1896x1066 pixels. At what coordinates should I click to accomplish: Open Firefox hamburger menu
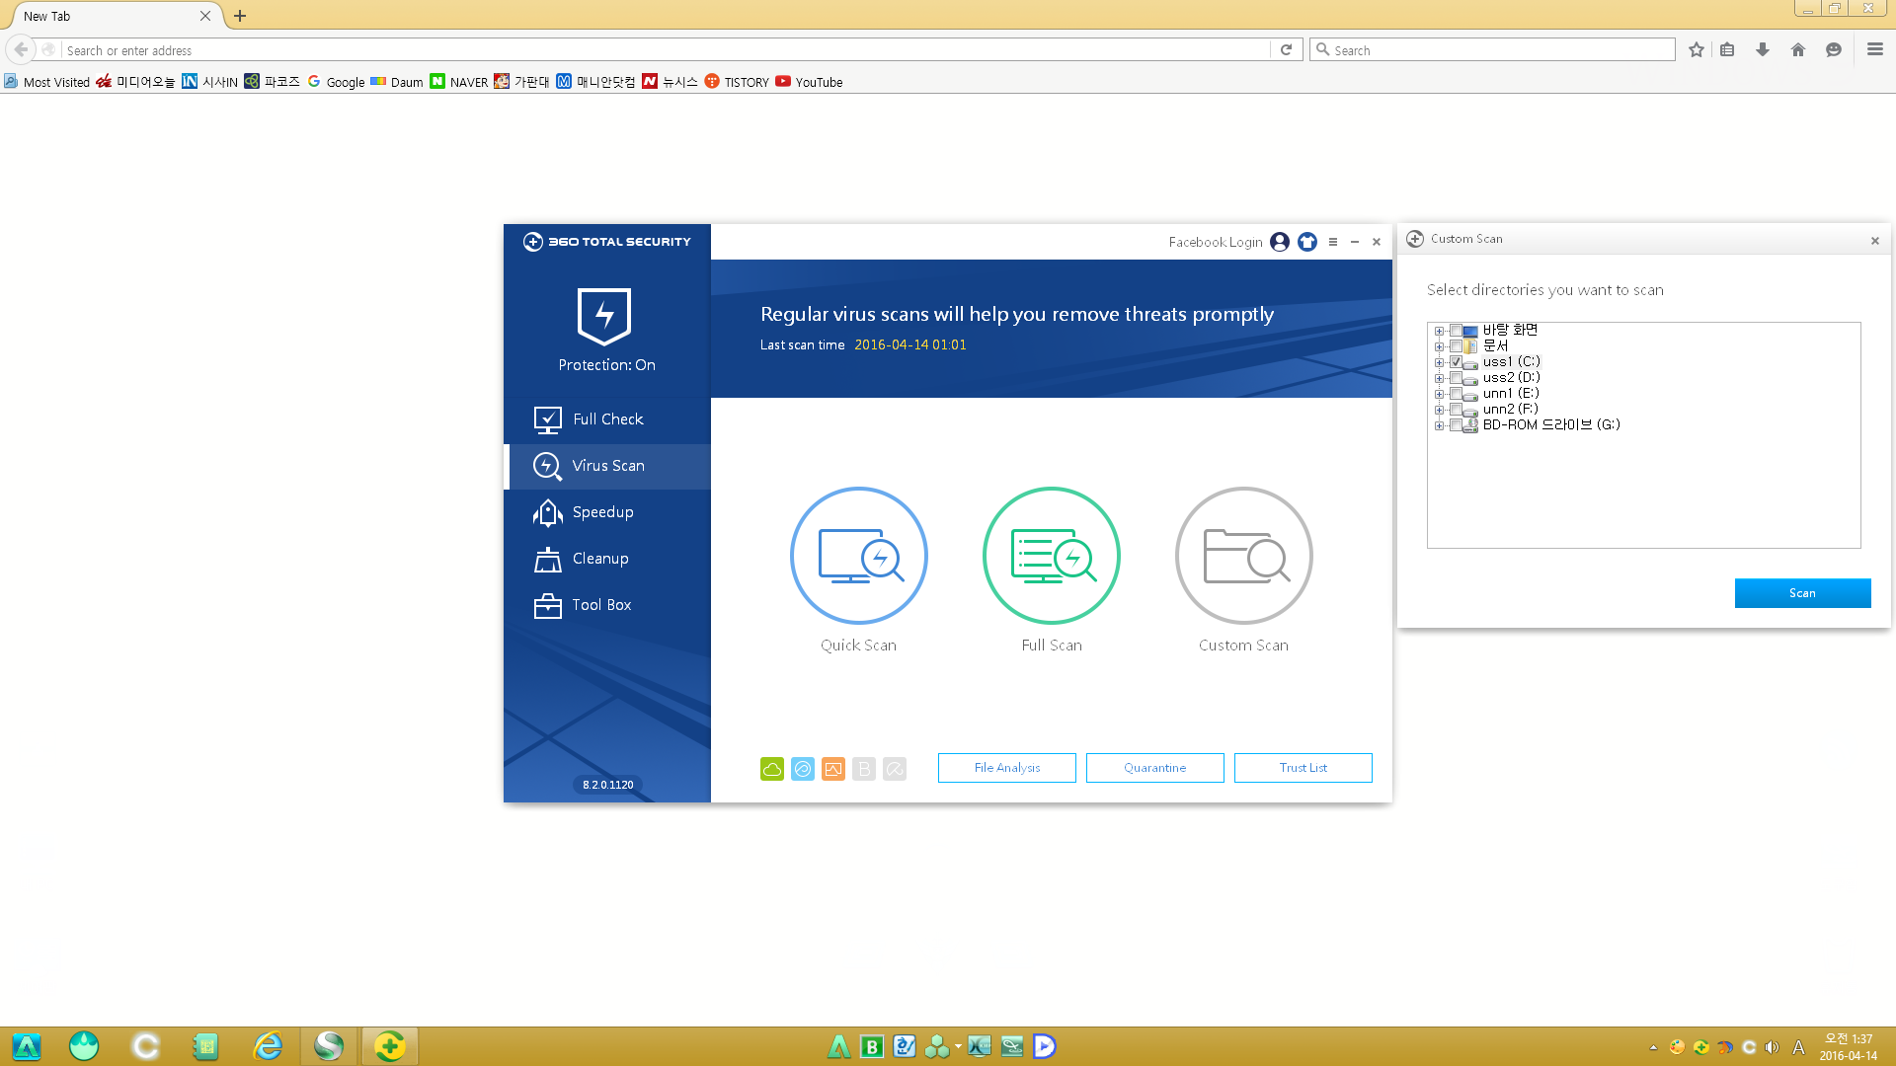click(x=1875, y=49)
